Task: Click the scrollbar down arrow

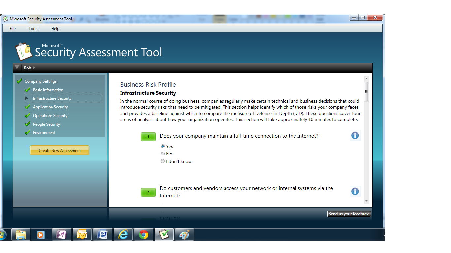Action: coord(366,201)
